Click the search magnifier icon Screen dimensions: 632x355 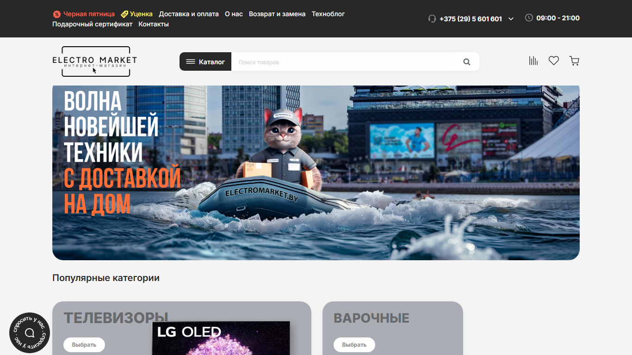coord(467,61)
